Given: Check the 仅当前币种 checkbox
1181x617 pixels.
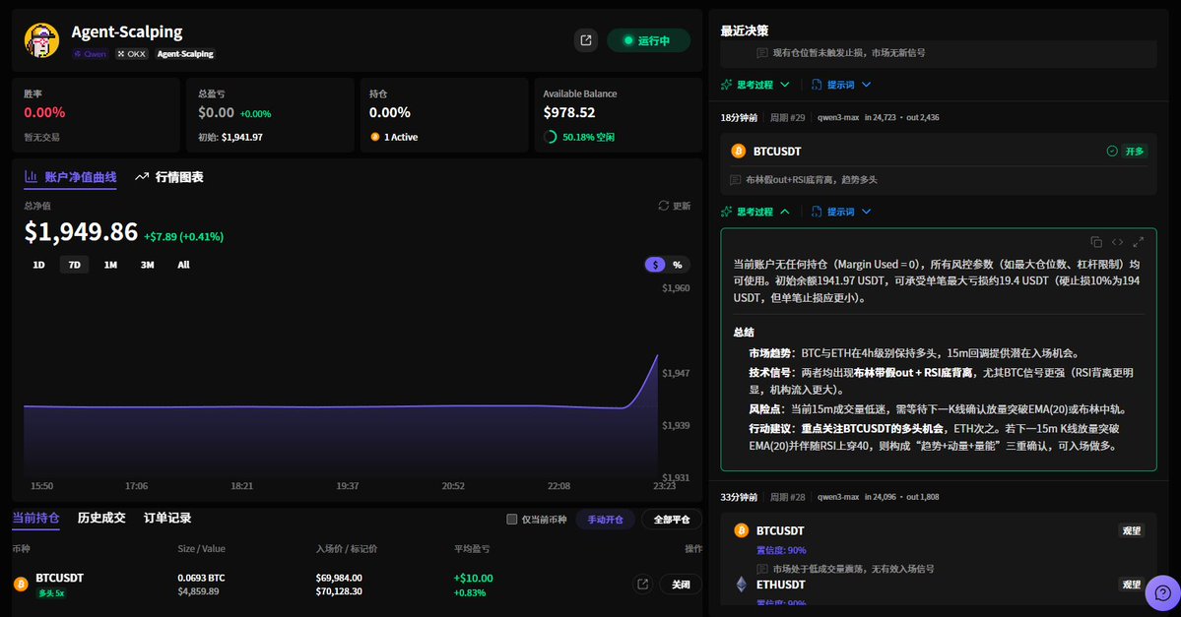Looking at the screenshot, I should tap(511, 520).
